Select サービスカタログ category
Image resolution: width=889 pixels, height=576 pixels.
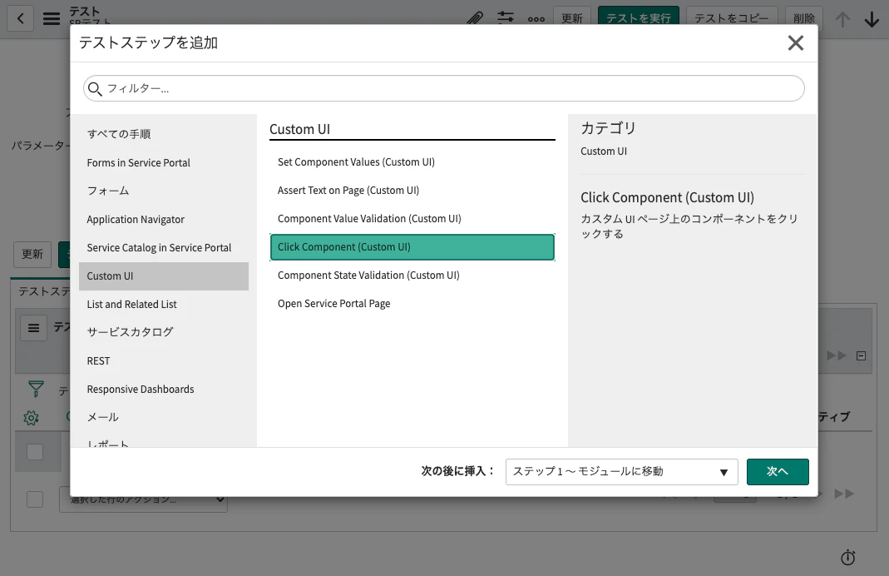(163, 333)
